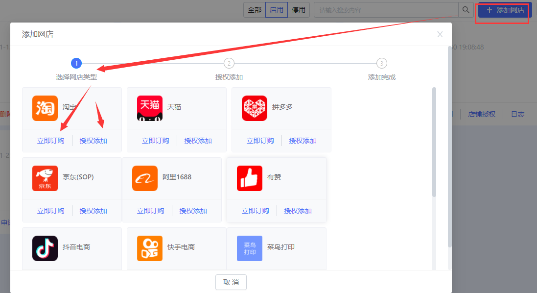Click 店铺授权 link in background page
This screenshot has width=537, height=293.
click(x=482, y=115)
